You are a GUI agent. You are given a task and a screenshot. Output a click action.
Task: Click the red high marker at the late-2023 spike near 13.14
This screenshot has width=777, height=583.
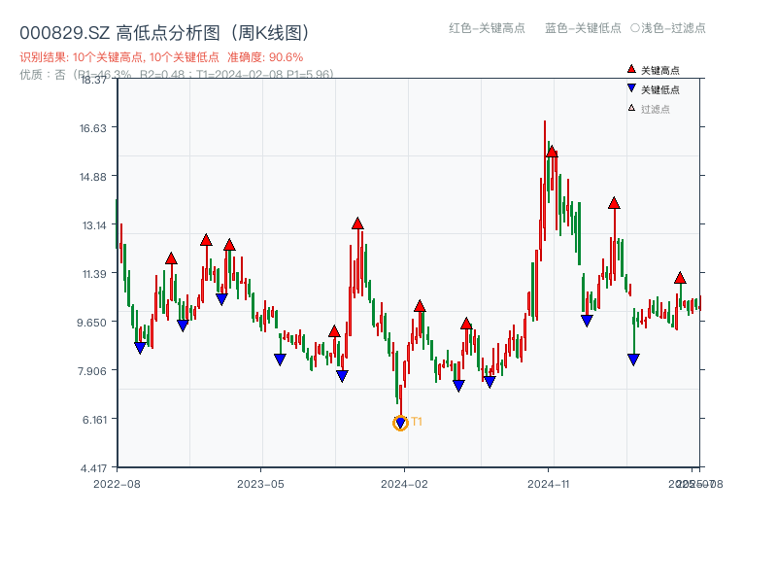coord(357,223)
